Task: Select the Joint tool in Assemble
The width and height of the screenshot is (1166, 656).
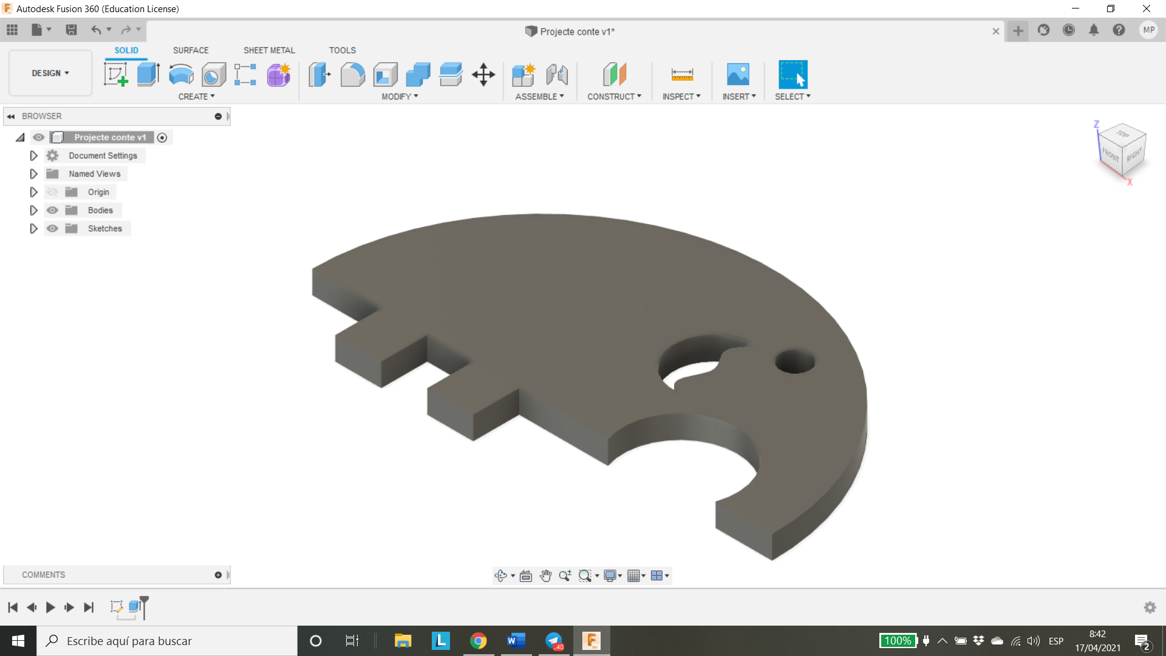Action: click(557, 73)
